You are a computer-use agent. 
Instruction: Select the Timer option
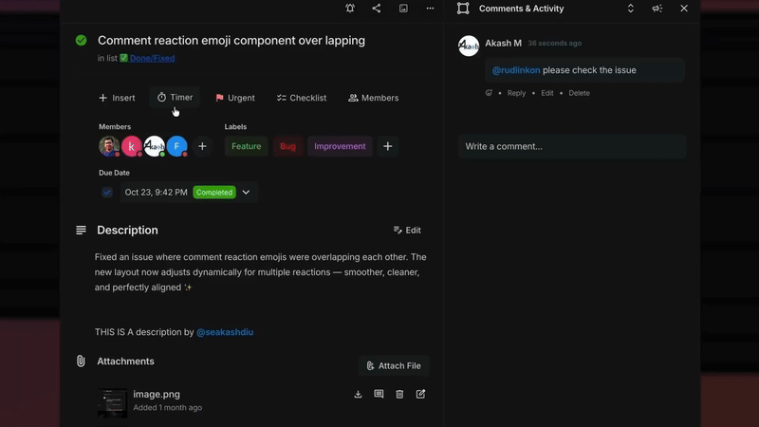coord(175,98)
